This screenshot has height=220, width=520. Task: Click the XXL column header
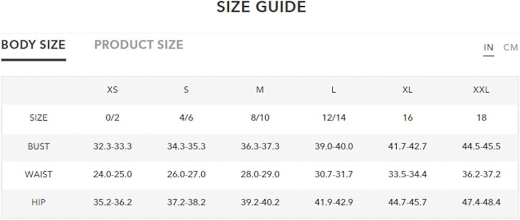pyautogui.click(x=481, y=90)
